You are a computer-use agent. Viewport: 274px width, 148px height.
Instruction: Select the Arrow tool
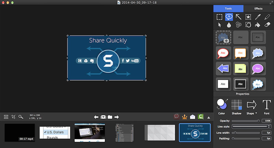(238, 16)
